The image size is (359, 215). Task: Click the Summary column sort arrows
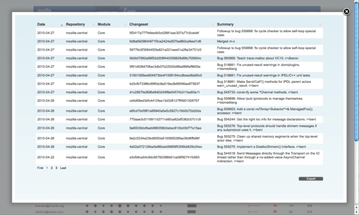tap(320, 25)
